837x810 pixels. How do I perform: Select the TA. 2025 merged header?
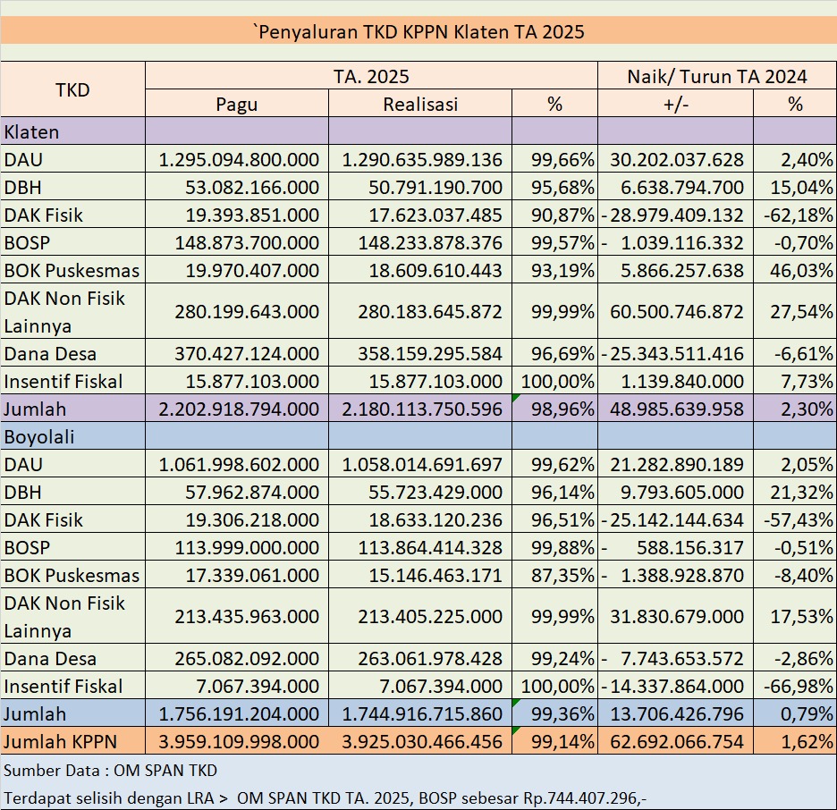pos(371,76)
